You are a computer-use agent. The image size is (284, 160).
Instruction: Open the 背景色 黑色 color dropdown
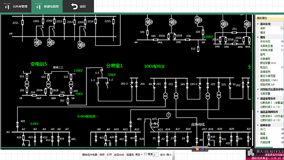[x=139, y=155]
